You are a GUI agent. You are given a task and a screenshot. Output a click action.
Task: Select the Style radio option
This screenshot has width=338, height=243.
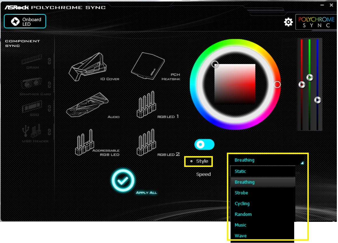click(x=191, y=161)
